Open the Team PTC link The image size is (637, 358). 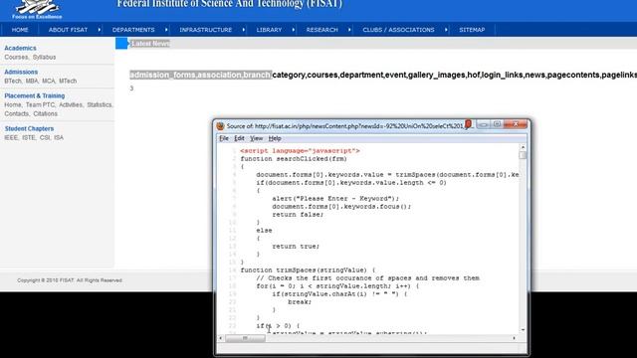(x=40, y=105)
